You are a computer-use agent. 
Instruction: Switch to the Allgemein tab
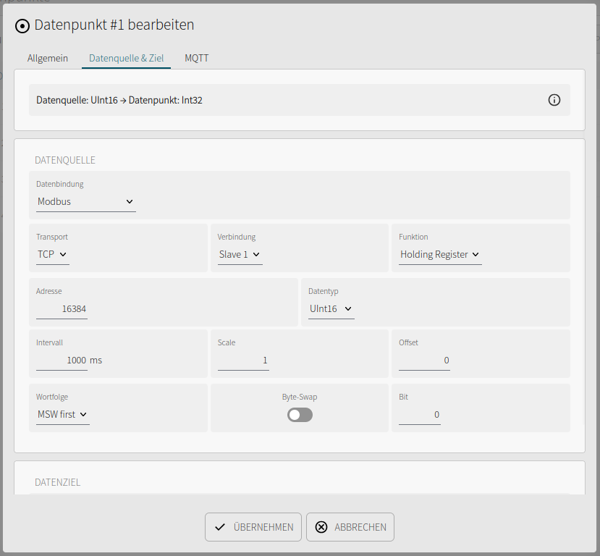pos(48,58)
